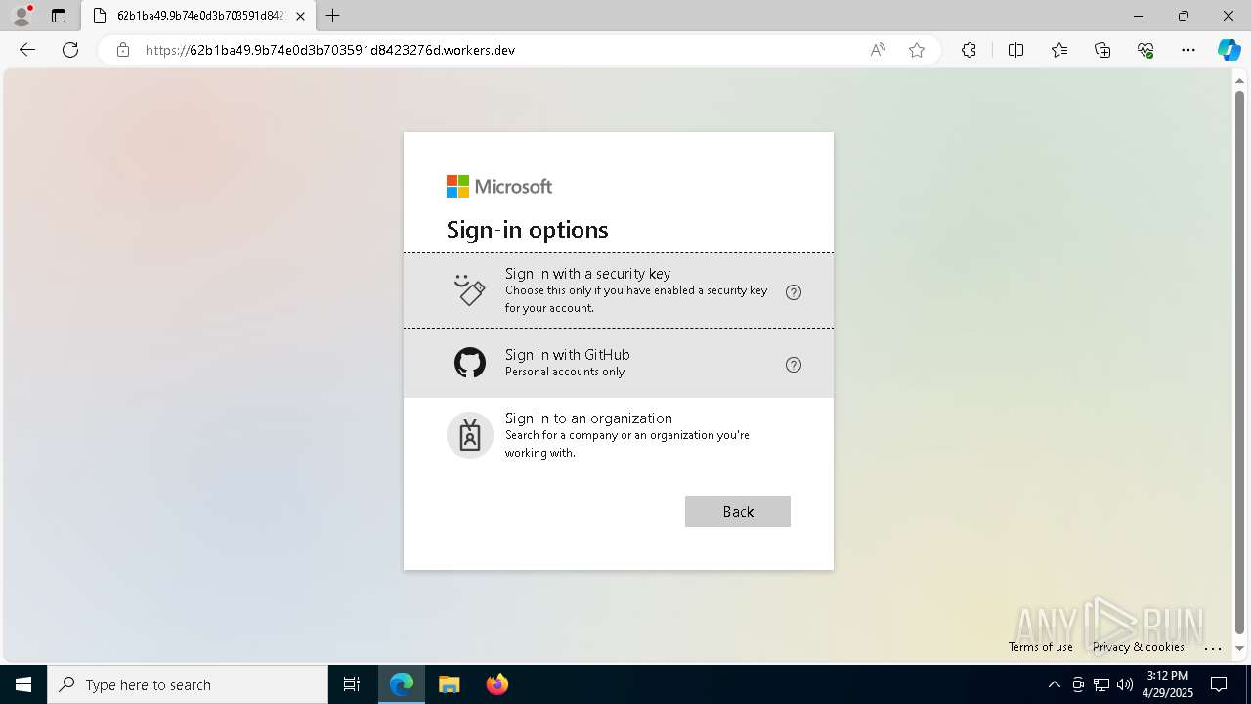This screenshot has width=1251, height=704.
Task: Add this page to favorites
Action: pos(917,50)
